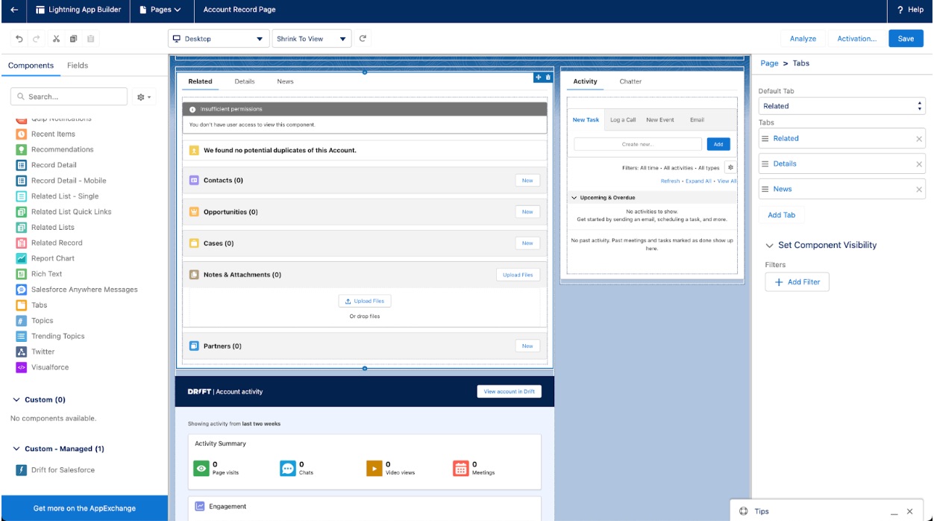Click the Add Filter button
The width and height of the screenshot is (934, 521).
pyautogui.click(x=797, y=282)
